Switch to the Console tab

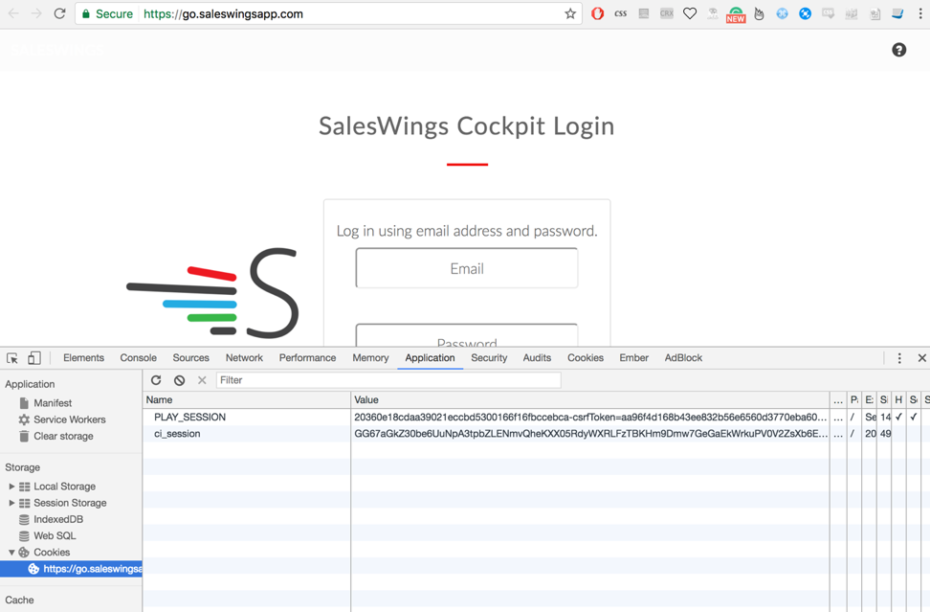(138, 358)
